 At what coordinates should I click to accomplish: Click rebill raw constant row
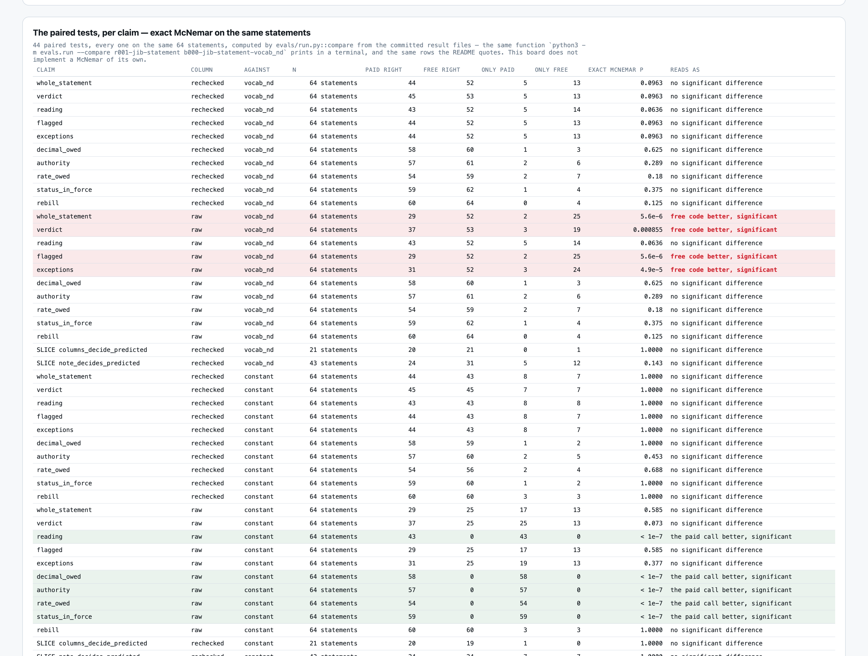click(x=434, y=630)
